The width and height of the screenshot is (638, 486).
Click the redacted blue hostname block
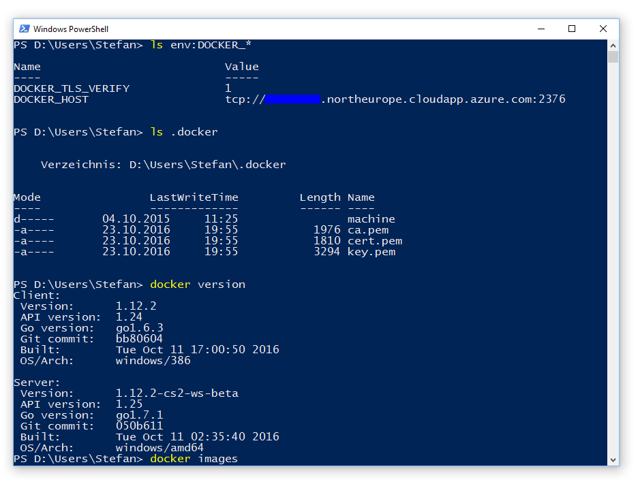point(292,99)
